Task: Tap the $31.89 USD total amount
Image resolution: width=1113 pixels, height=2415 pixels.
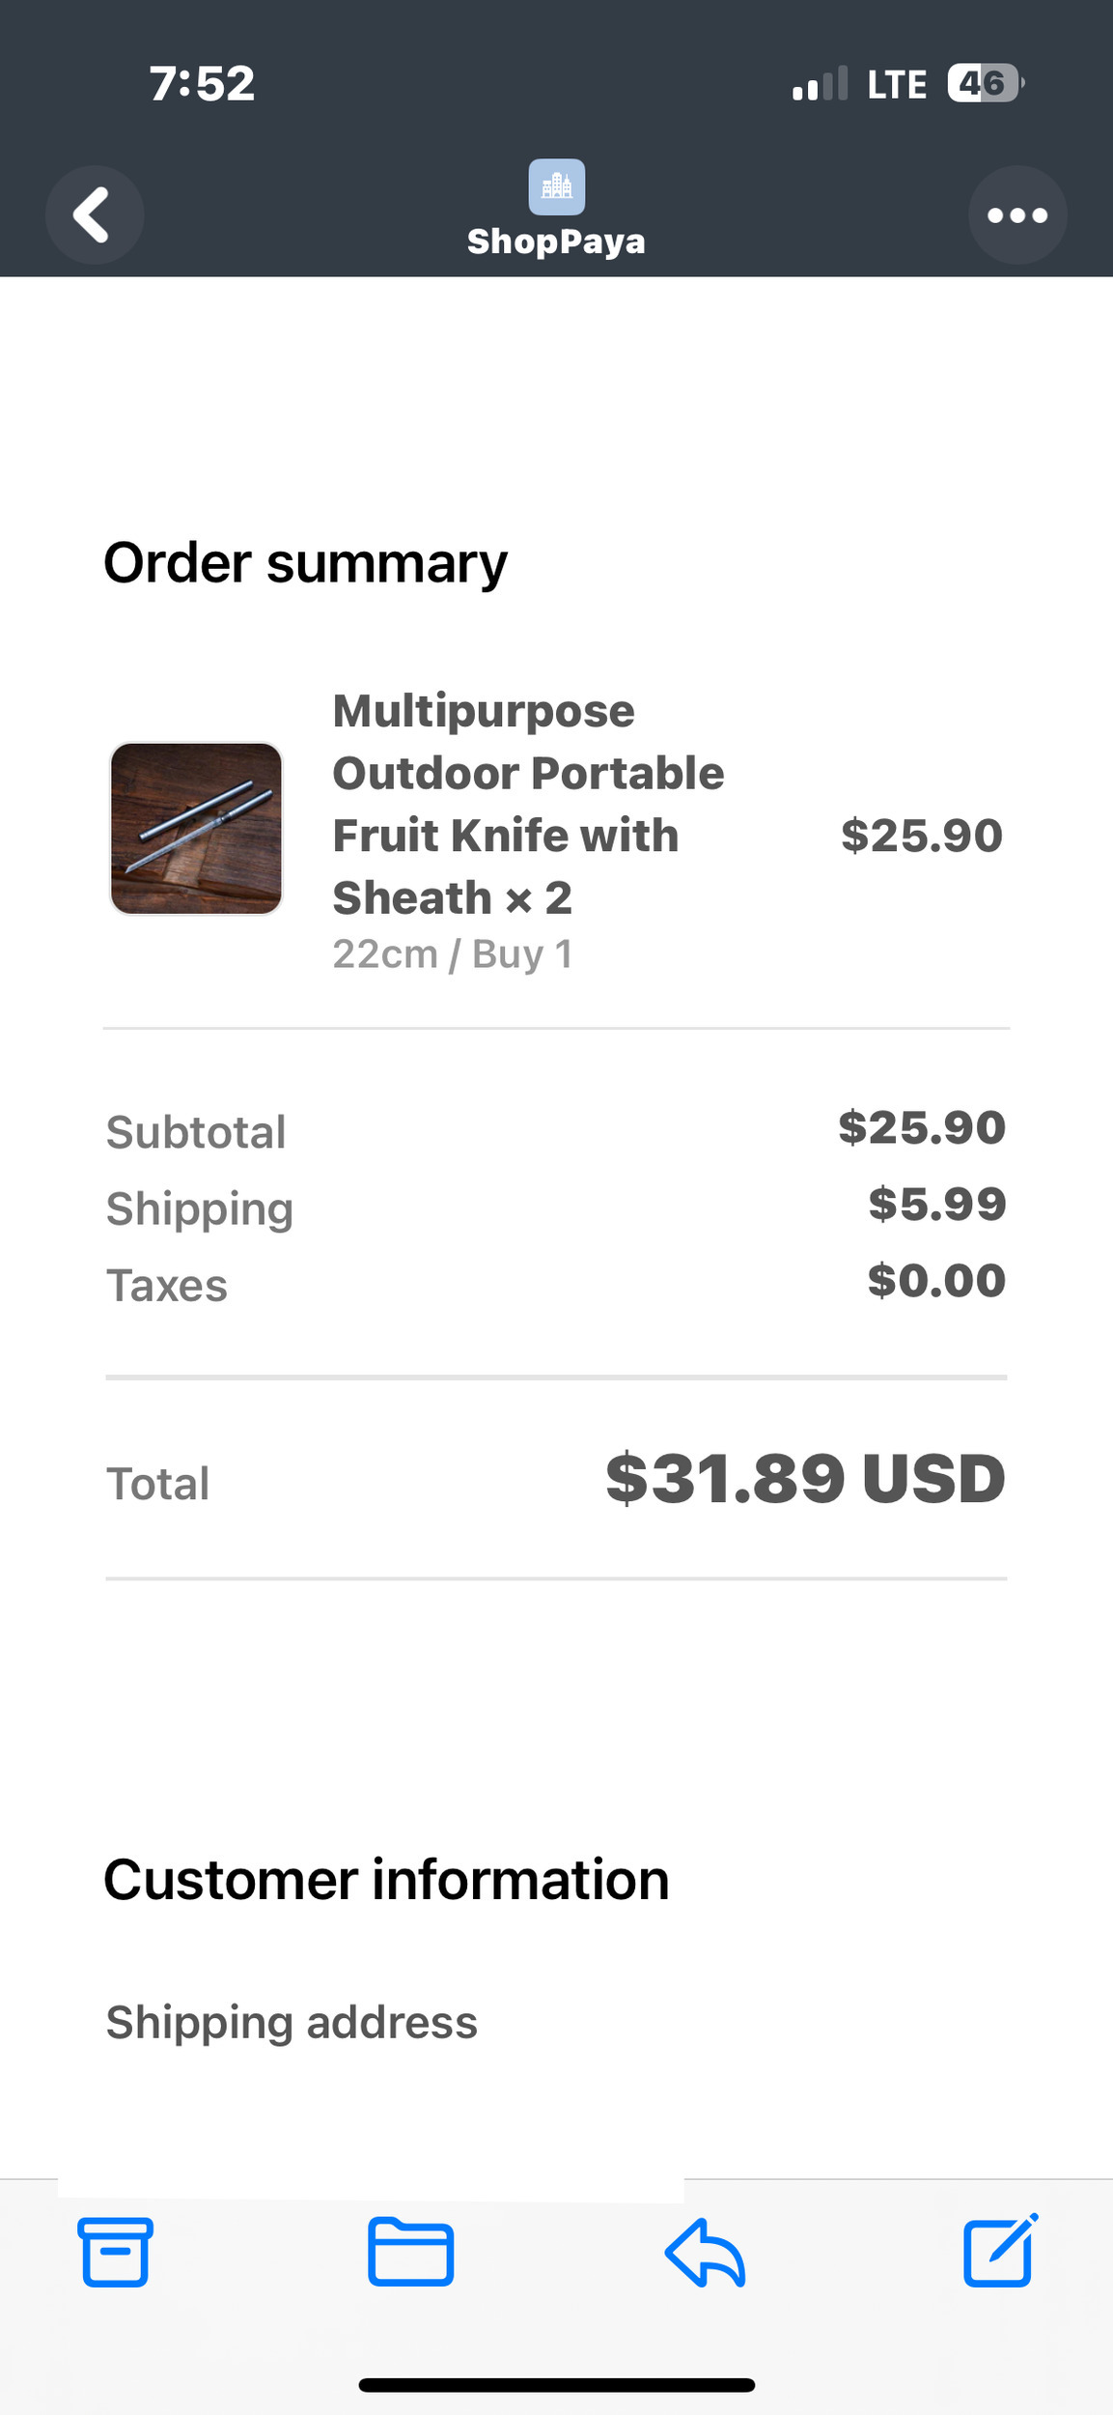Action: point(805,1479)
